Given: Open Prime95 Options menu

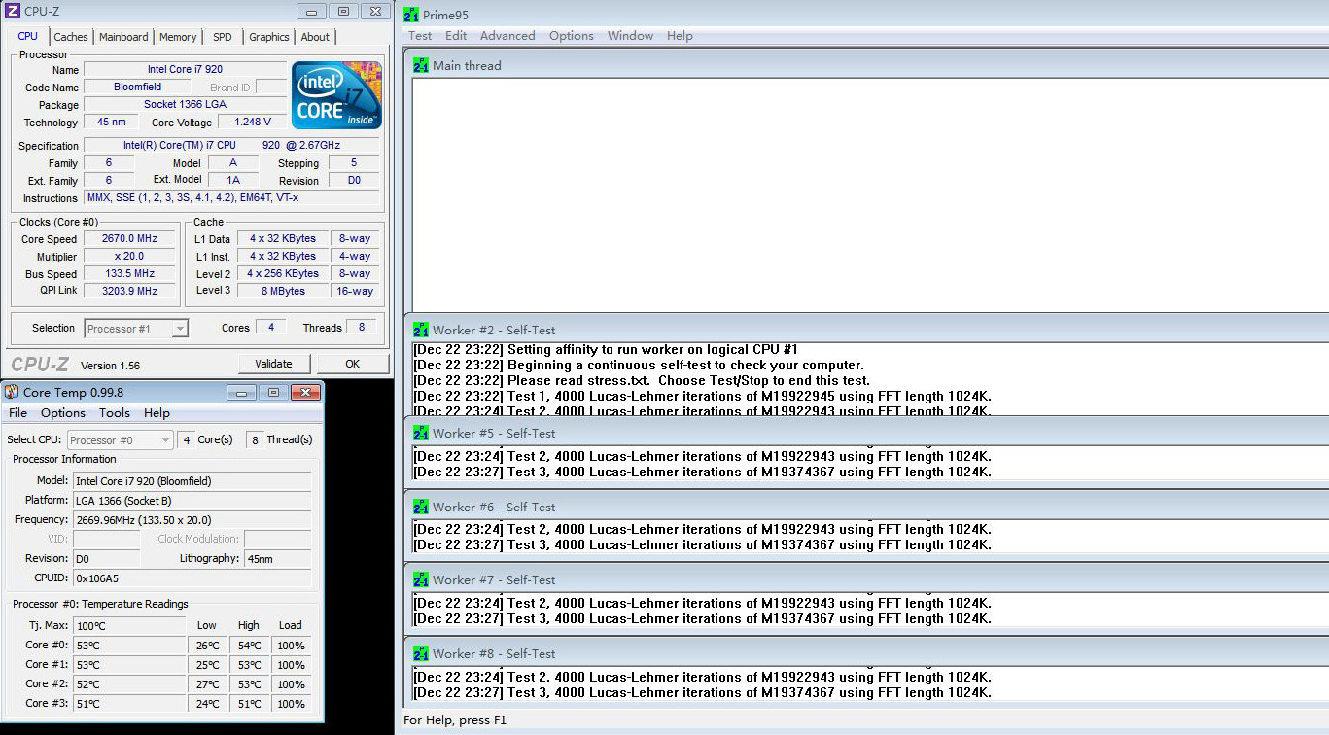Looking at the screenshot, I should 572,36.
